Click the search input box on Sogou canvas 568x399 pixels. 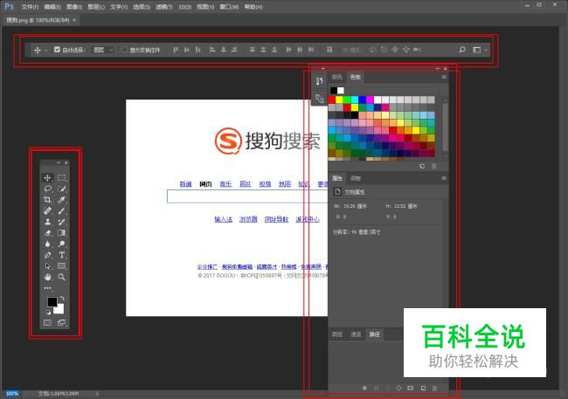click(247, 196)
